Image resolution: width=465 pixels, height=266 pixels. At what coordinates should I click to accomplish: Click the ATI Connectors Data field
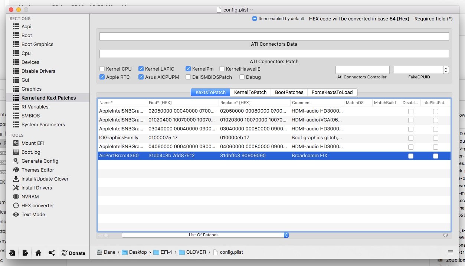(x=274, y=36)
